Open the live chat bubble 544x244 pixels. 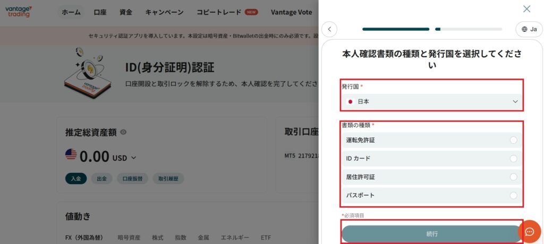[530, 231]
